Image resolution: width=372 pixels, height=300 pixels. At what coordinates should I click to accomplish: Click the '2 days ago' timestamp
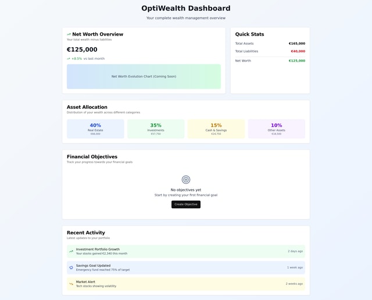[295, 251]
